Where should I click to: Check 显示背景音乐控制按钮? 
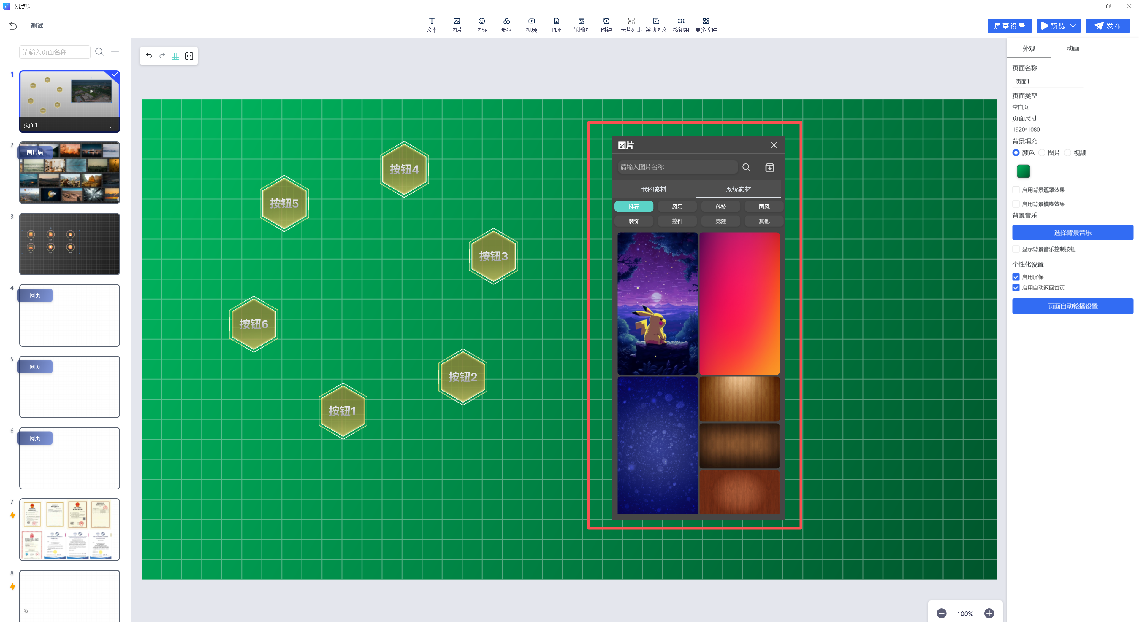tap(1016, 249)
